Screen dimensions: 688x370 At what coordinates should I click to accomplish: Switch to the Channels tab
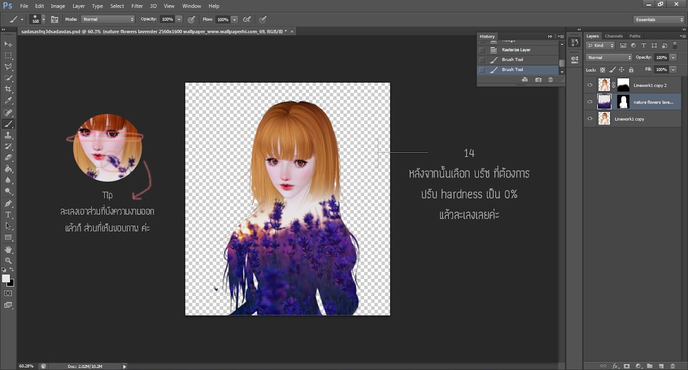[614, 36]
